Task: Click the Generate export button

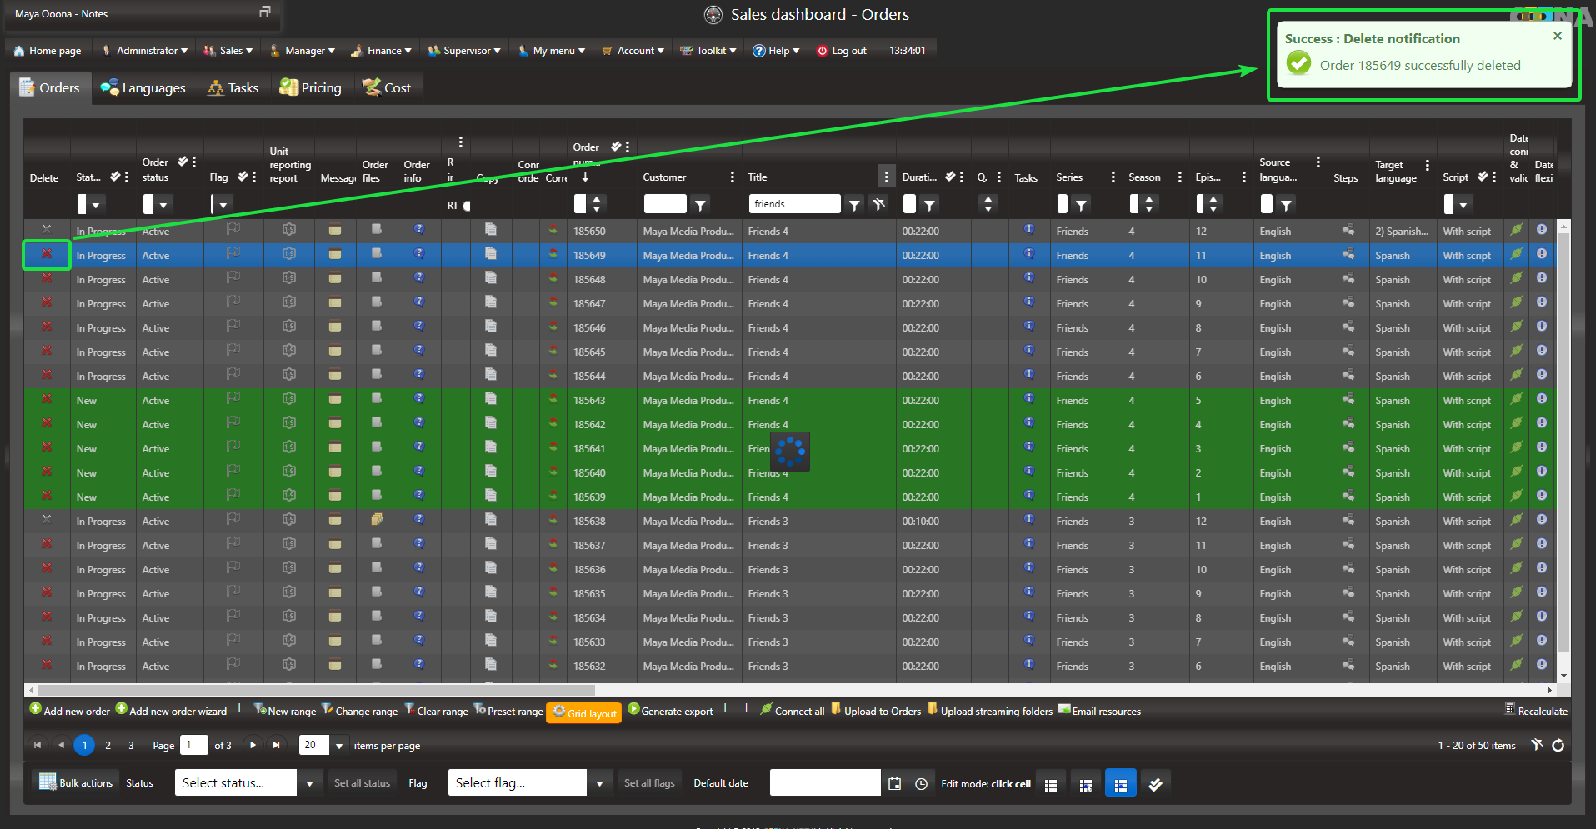Action: coord(670,711)
